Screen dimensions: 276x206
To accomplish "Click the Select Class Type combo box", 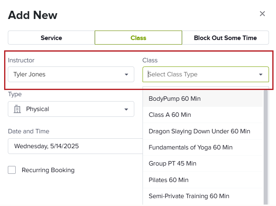I will 206,74.
